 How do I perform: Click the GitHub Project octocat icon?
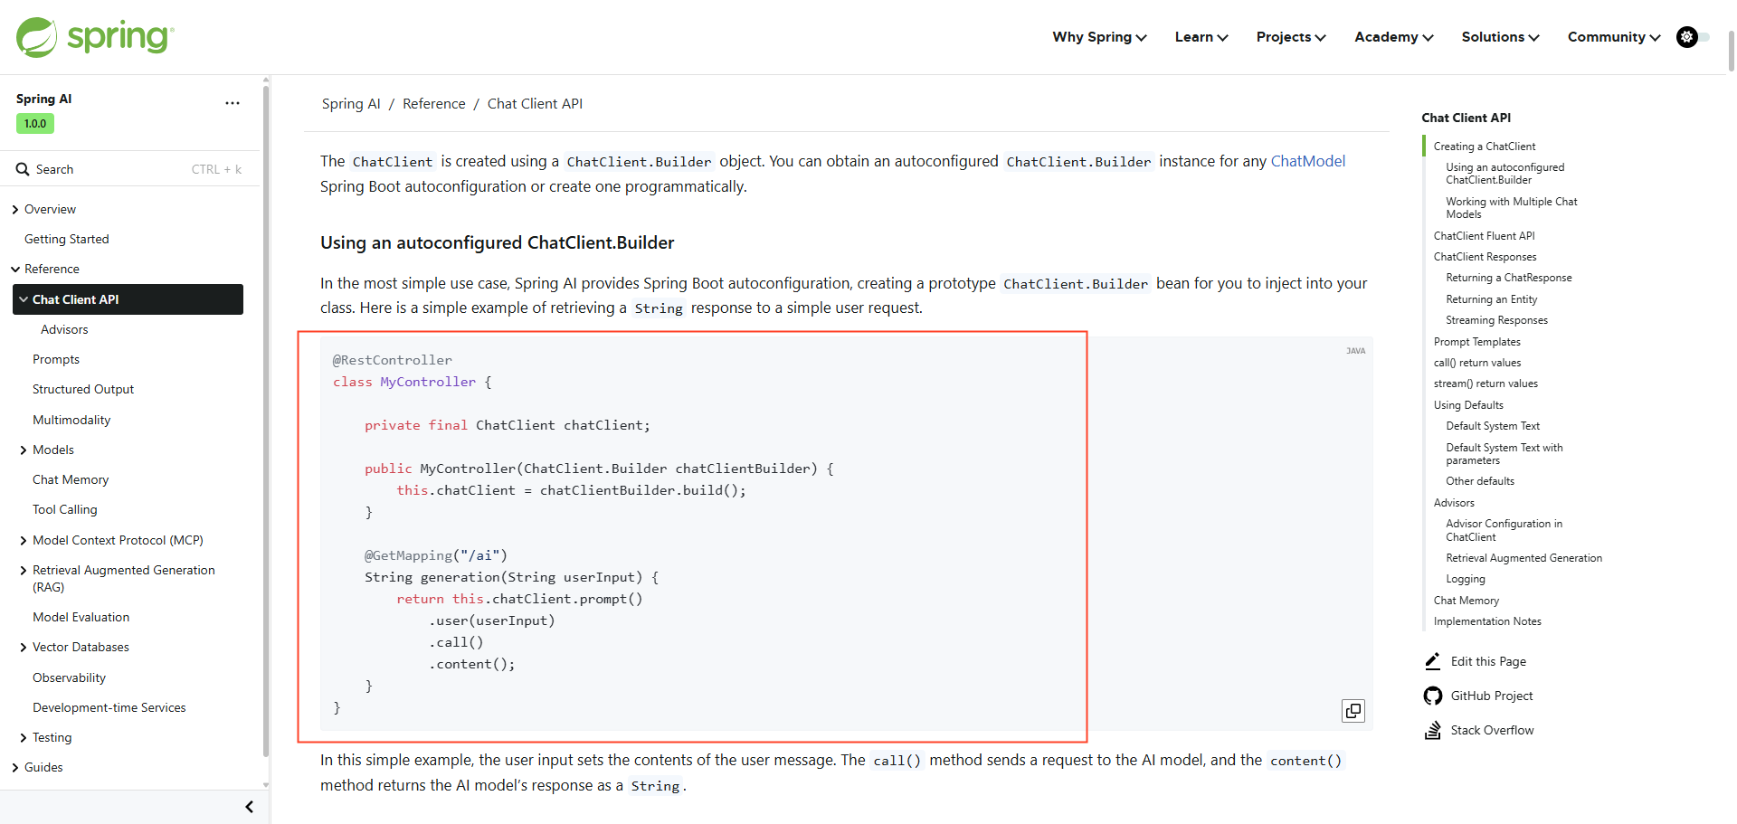[x=1433, y=696]
